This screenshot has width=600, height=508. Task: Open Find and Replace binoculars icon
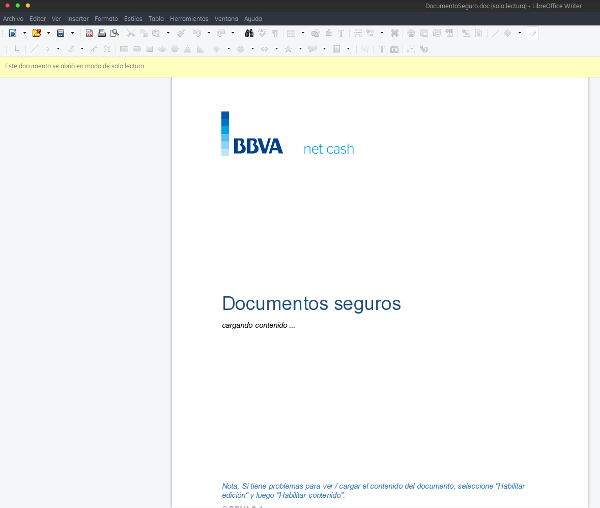(249, 33)
